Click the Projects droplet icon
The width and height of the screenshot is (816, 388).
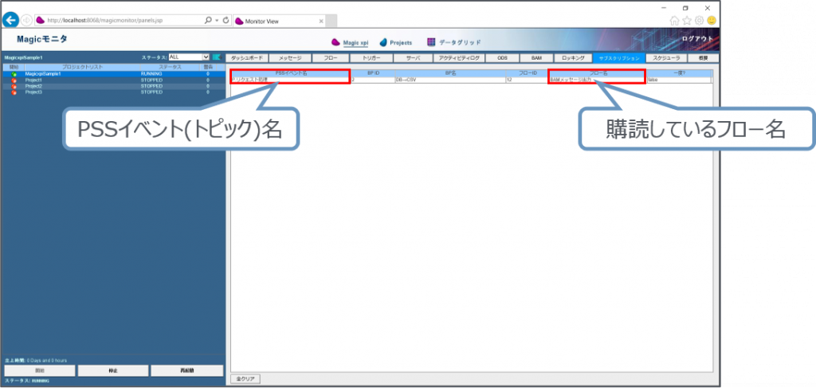click(383, 42)
